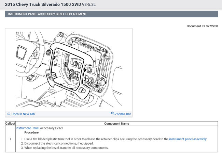Select the Document ID: 3272200 text
Screen dimensions: 222x160
(x=202, y=26)
